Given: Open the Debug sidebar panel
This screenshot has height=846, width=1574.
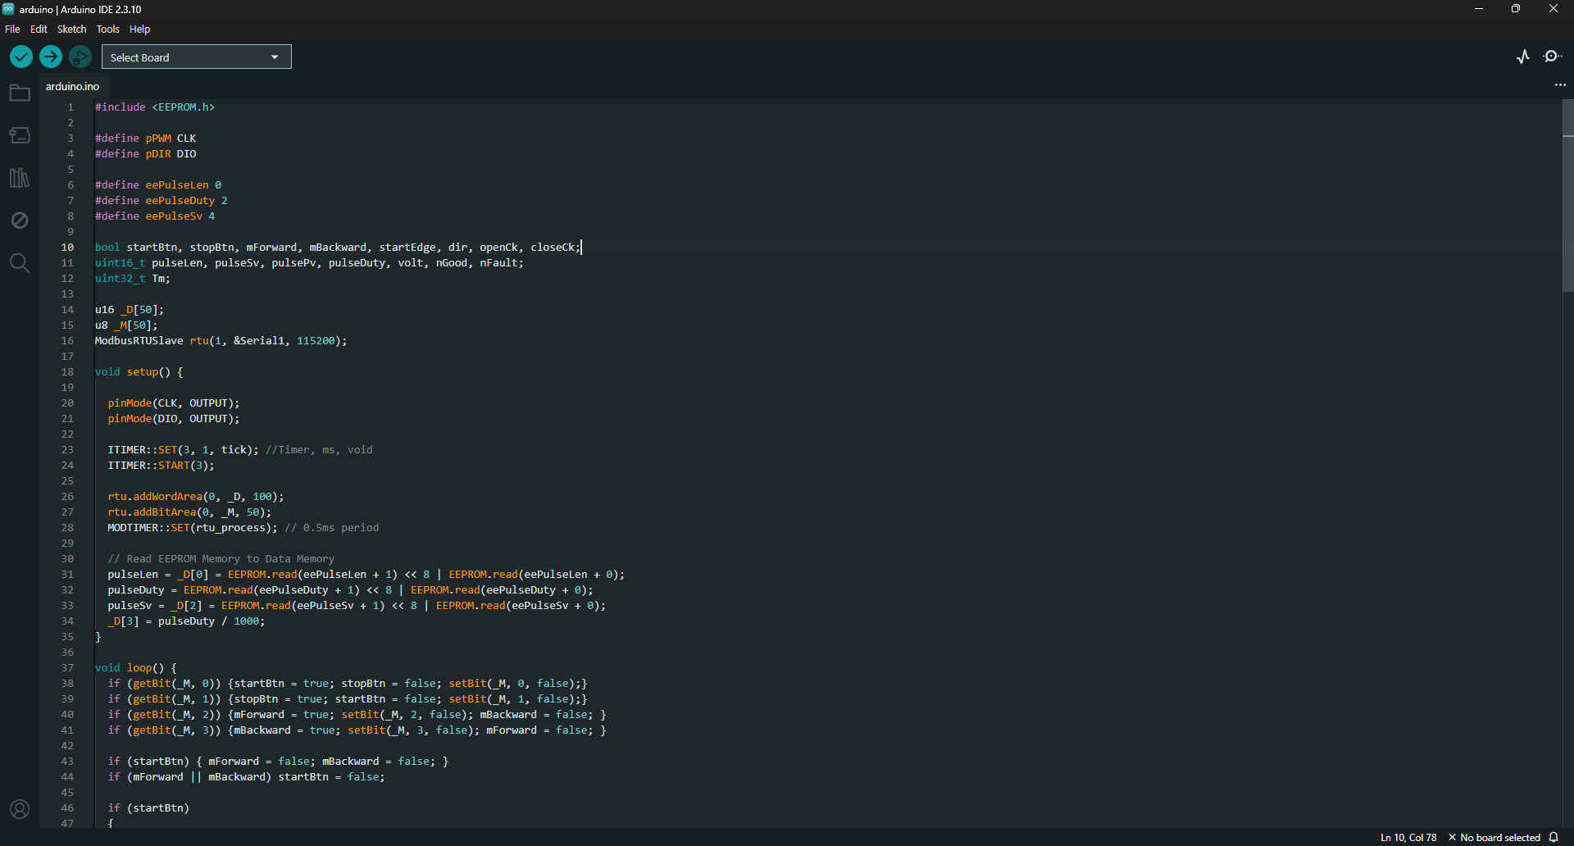Looking at the screenshot, I should point(20,221).
